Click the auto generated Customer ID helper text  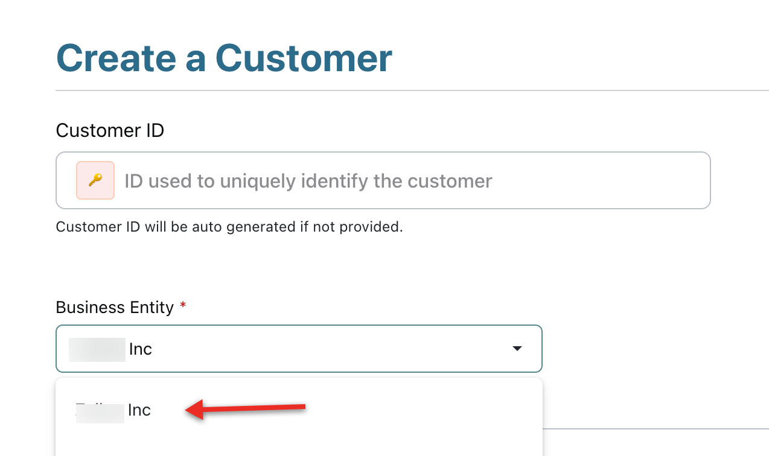pyautogui.click(x=229, y=227)
